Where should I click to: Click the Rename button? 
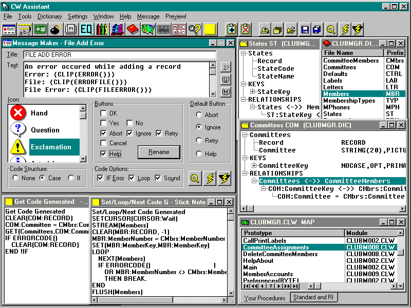pyautogui.click(x=159, y=152)
